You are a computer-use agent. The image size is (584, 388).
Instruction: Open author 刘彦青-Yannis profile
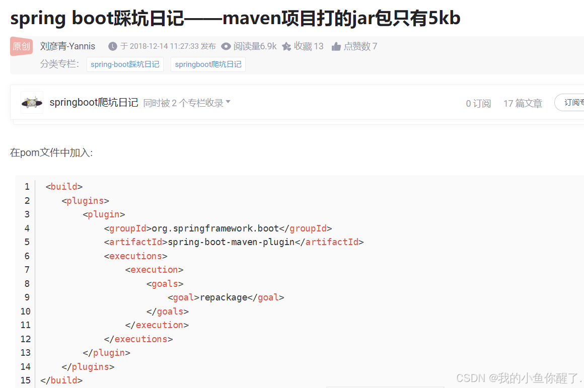pos(68,46)
